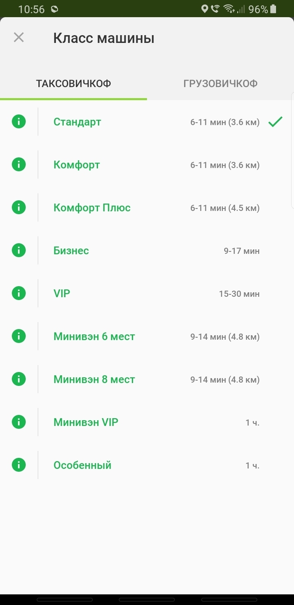The width and height of the screenshot is (294, 605).
Task: Show info about Минивэн 8 мест
Action: (x=19, y=379)
